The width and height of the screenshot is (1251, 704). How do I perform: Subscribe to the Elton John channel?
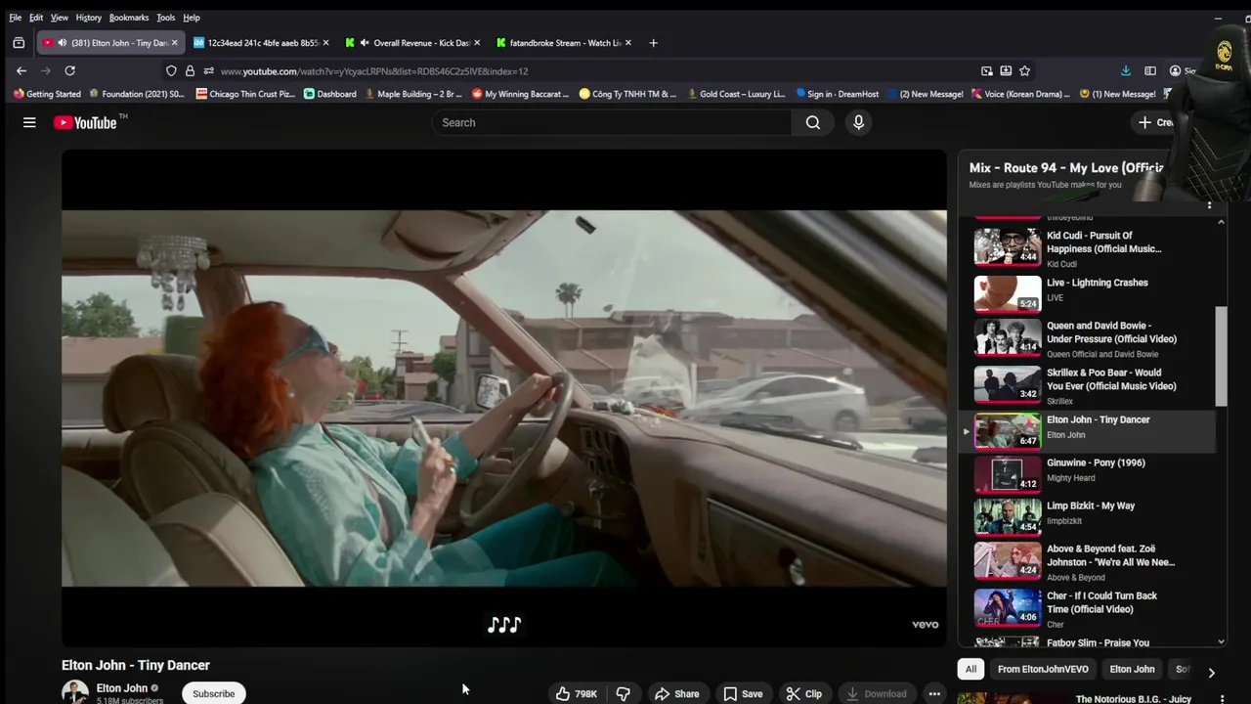tap(213, 693)
